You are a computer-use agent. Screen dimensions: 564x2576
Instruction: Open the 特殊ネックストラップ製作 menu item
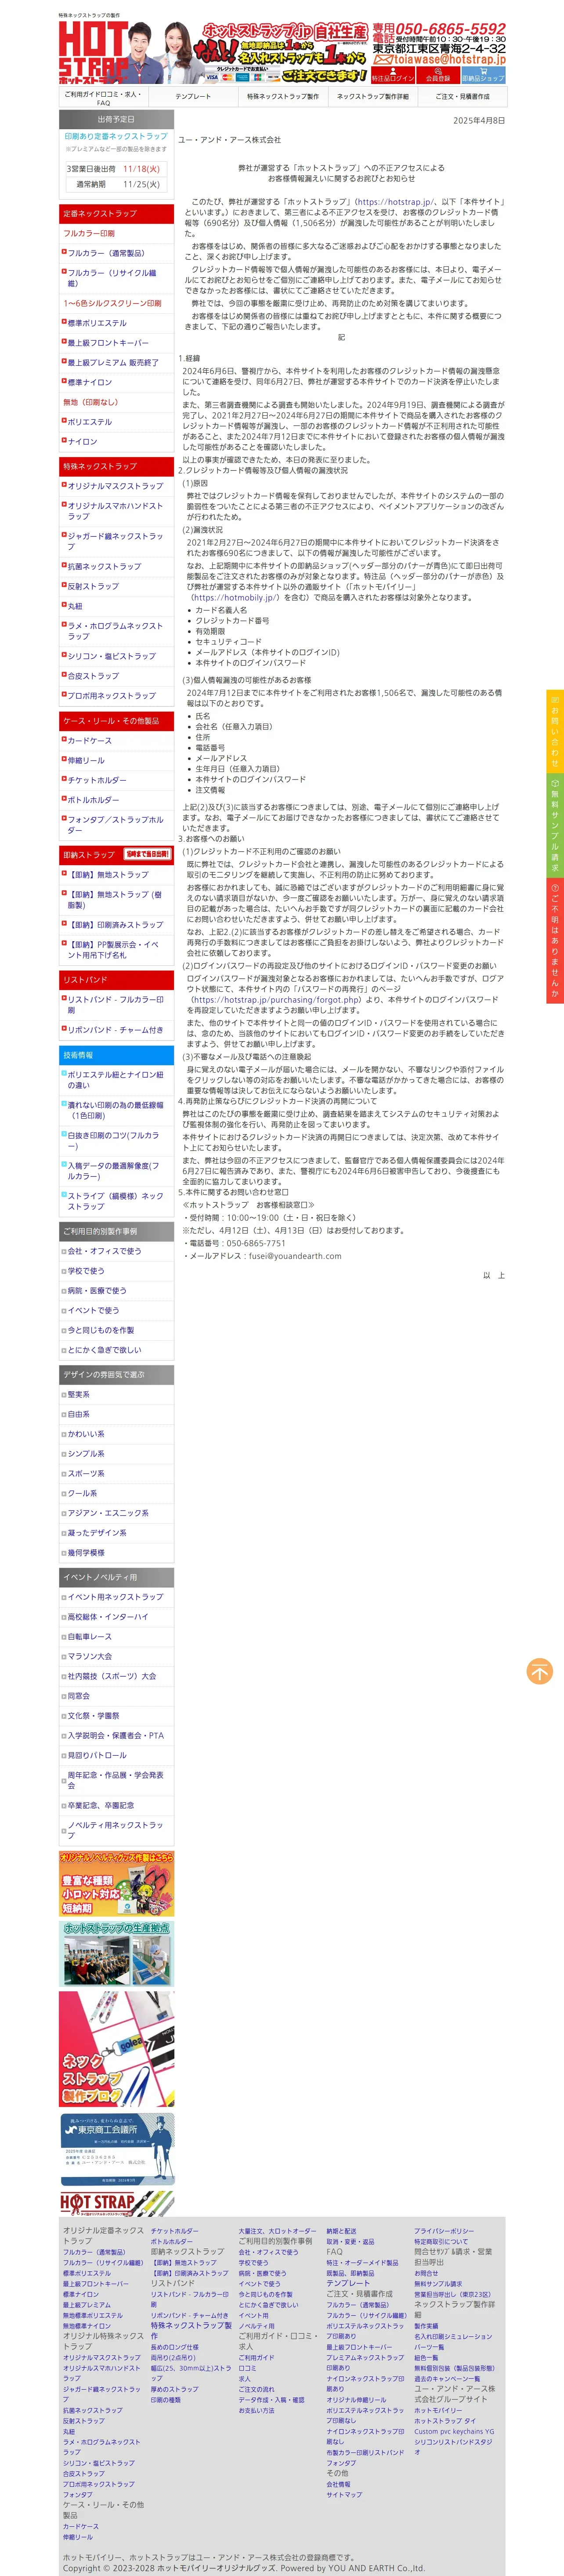(283, 97)
